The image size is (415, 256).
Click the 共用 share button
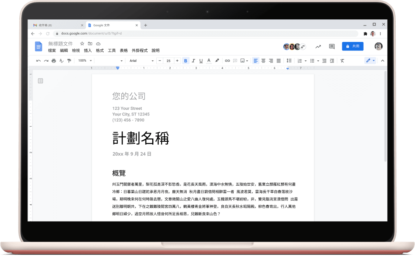pos(352,46)
